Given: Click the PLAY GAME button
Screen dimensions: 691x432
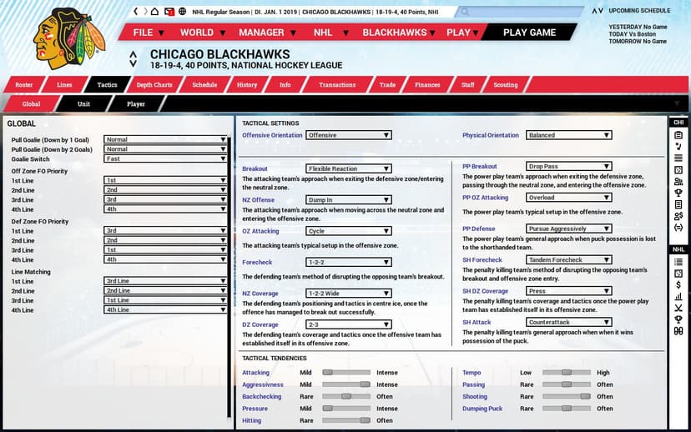Looking at the screenshot, I should [x=529, y=33].
